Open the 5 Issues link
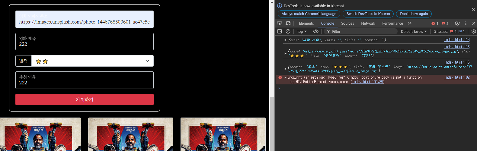 point(449,31)
